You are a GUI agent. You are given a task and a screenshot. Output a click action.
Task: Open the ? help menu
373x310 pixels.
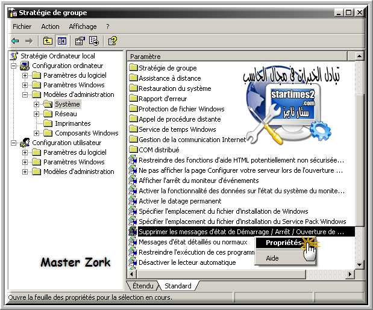[x=108, y=26]
